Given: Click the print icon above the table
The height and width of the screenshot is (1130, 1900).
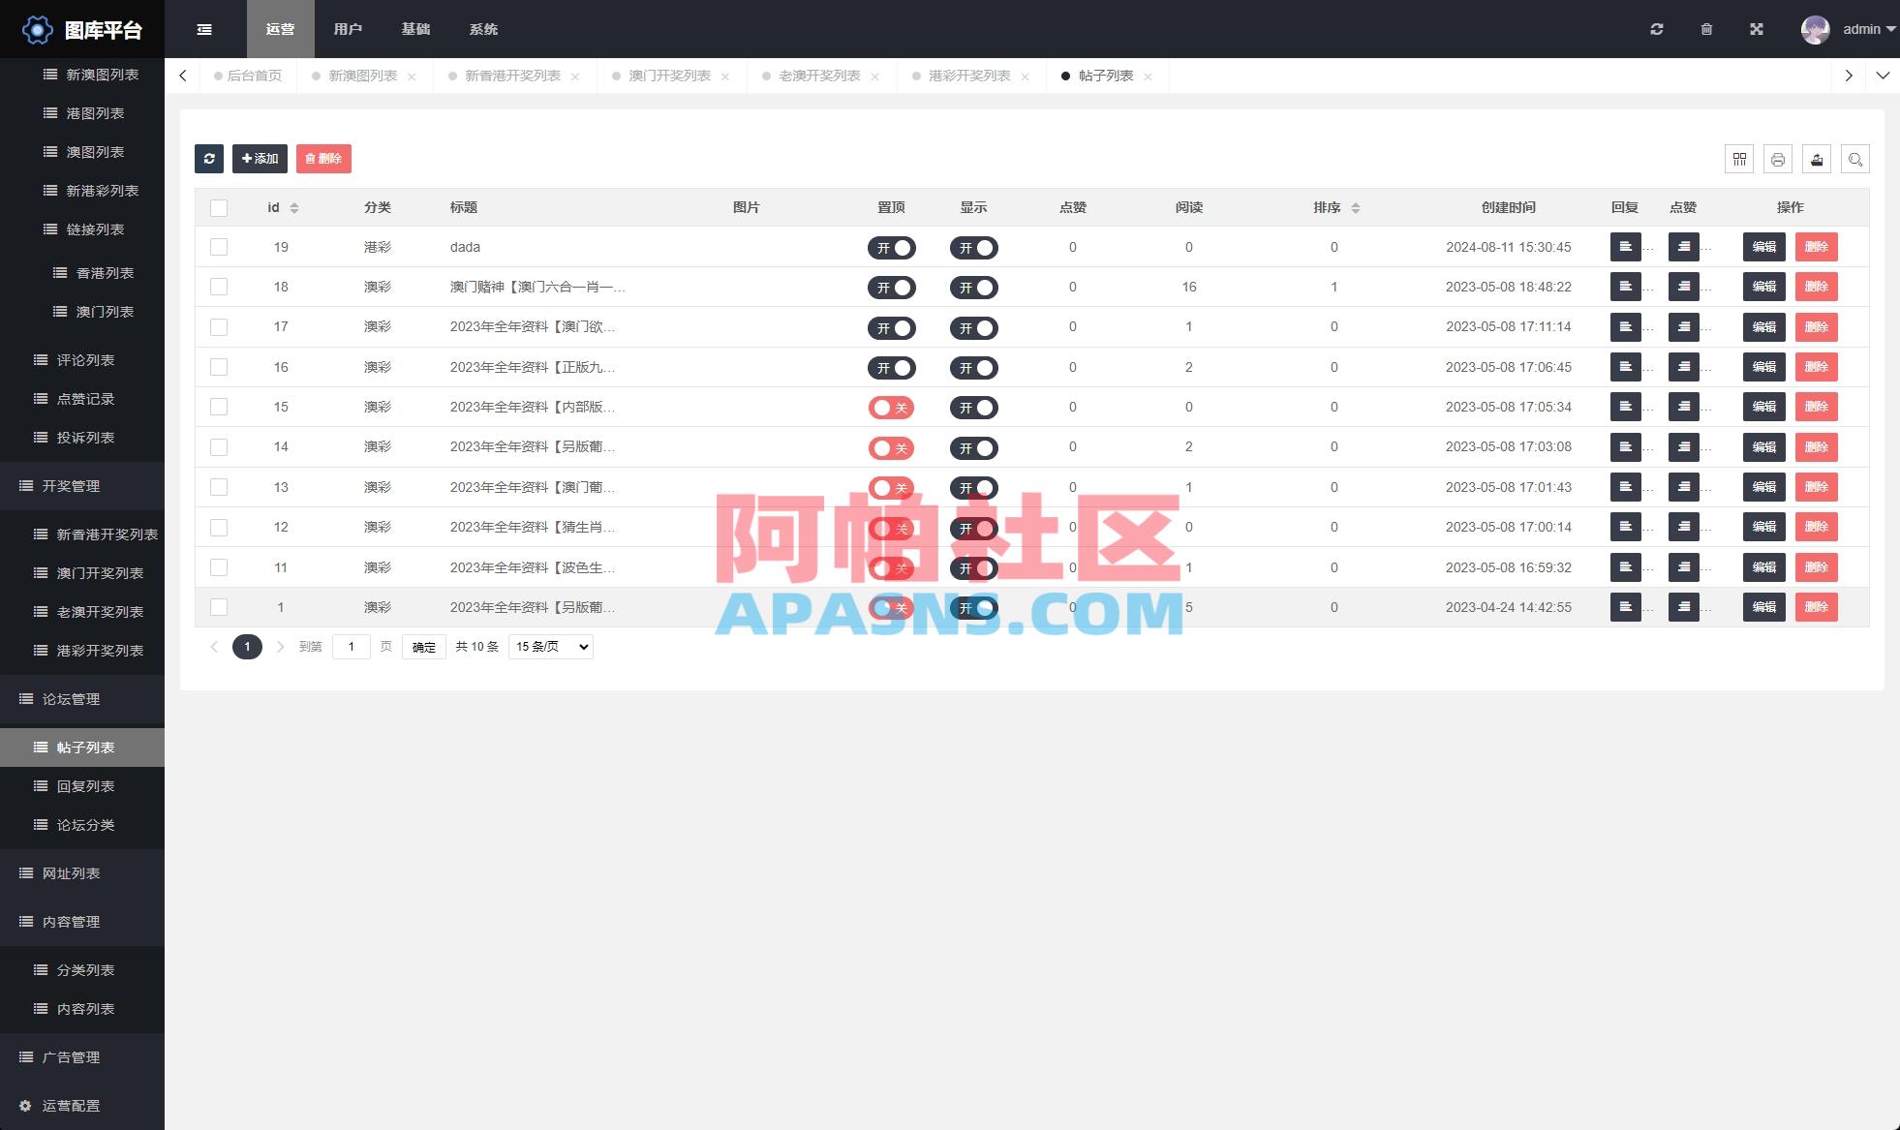Looking at the screenshot, I should (1778, 159).
